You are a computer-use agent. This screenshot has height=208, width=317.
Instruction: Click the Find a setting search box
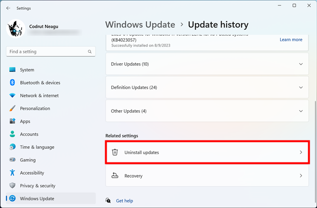click(x=51, y=51)
